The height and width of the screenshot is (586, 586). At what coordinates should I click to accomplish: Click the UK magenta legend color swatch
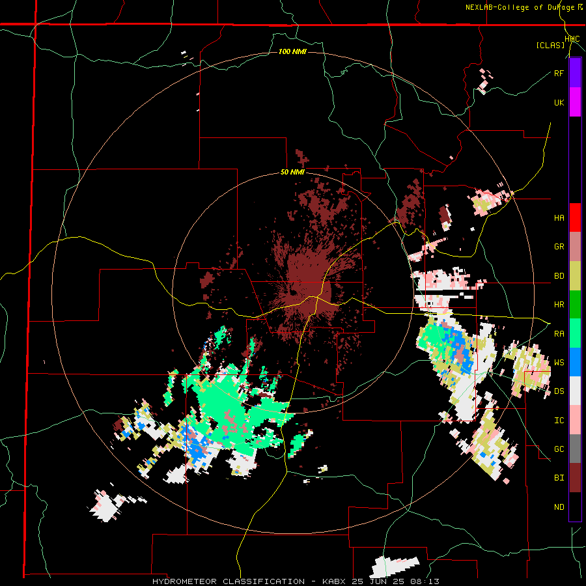point(575,102)
